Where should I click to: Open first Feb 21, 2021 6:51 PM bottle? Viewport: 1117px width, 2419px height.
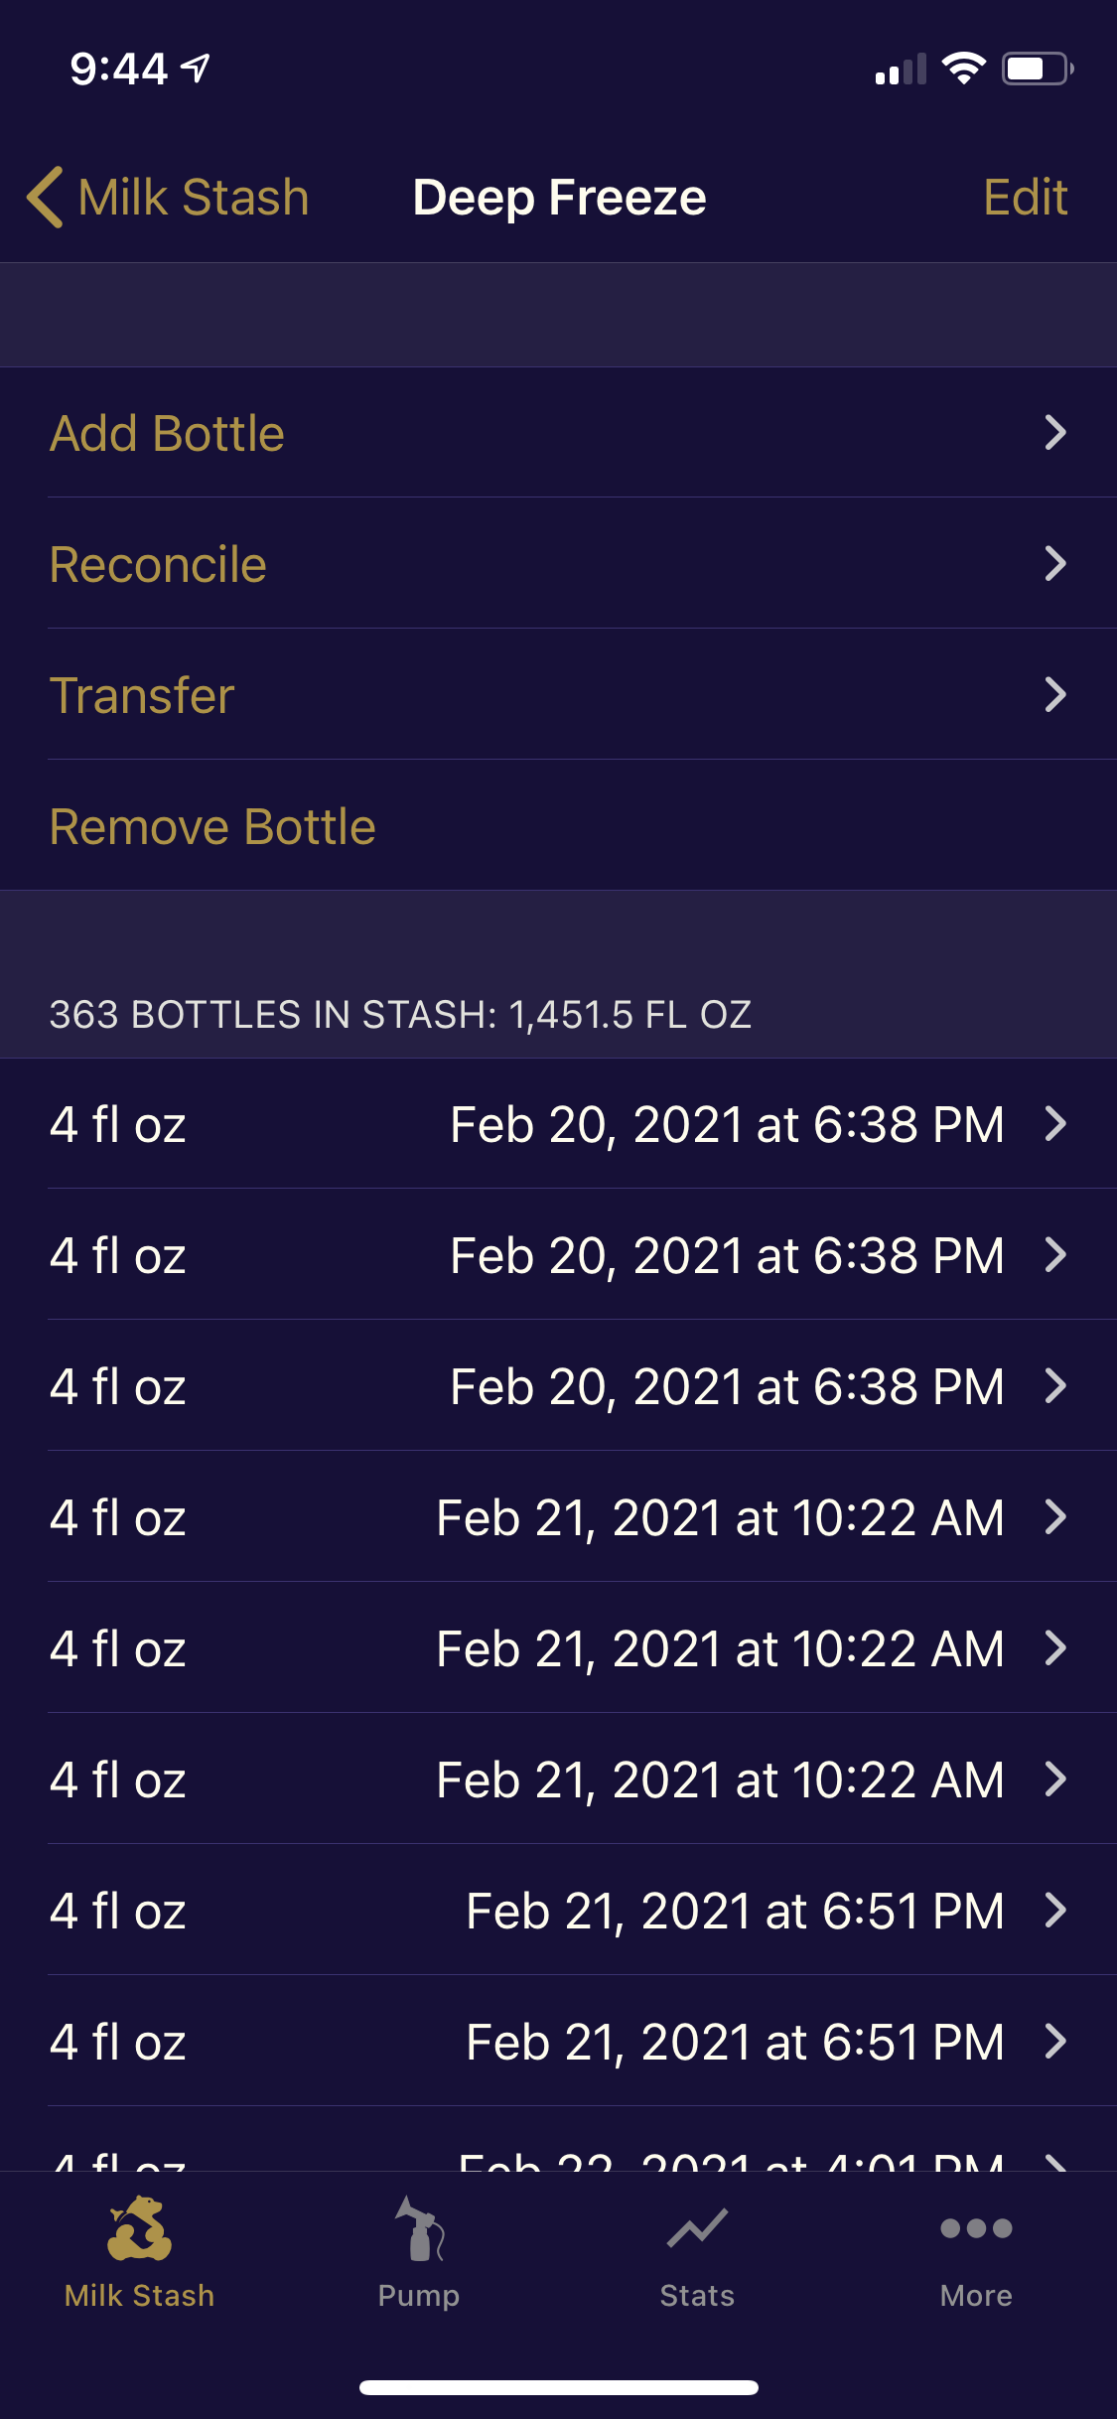[x=558, y=1911]
